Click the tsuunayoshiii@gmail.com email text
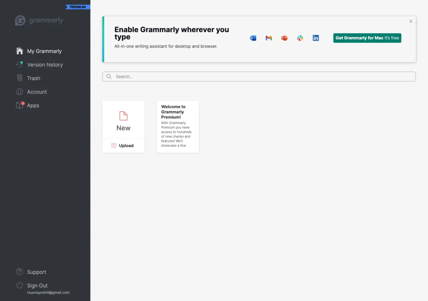 tap(48, 292)
